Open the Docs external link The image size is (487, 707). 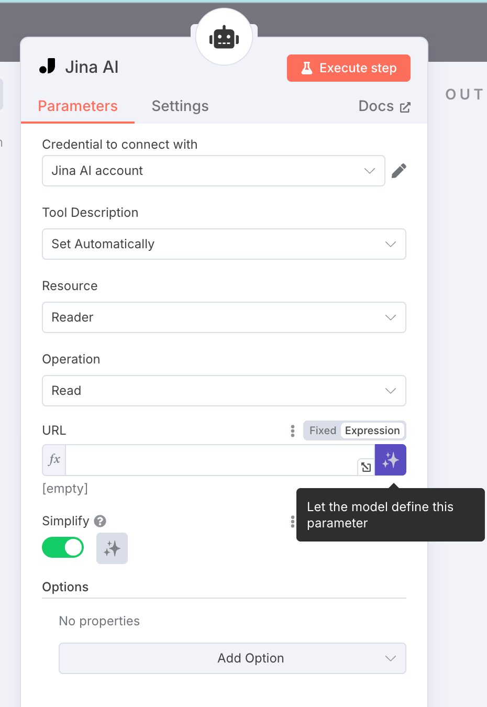pyautogui.click(x=384, y=106)
